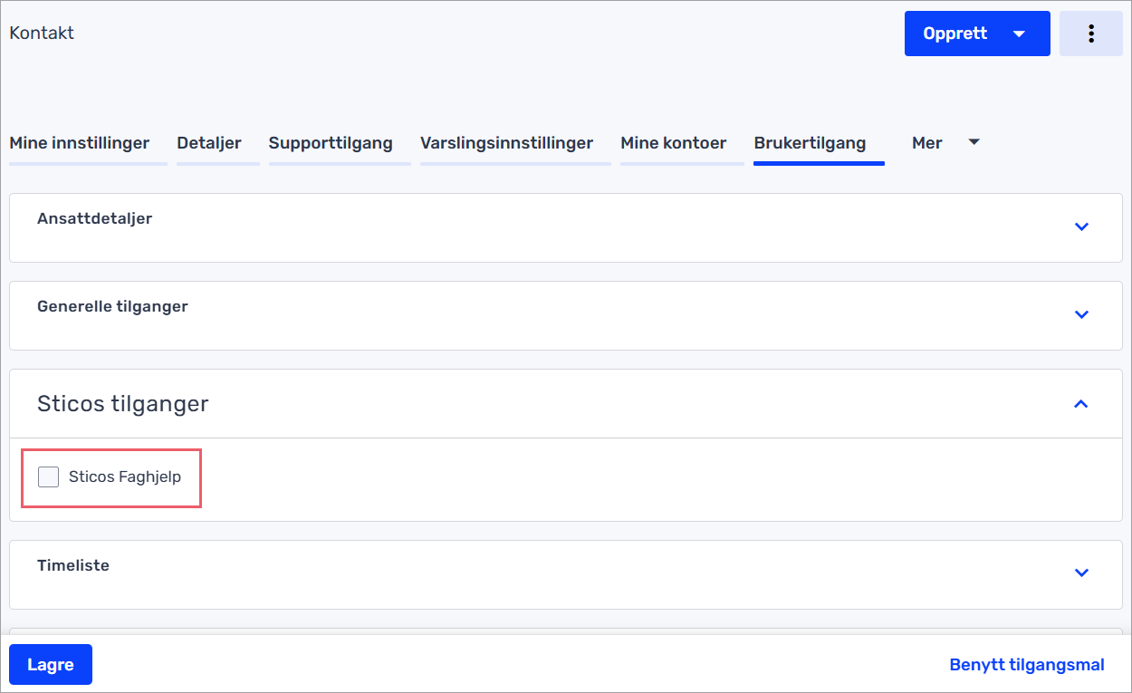Go to the Supporttilgang tab

pyautogui.click(x=331, y=143)
